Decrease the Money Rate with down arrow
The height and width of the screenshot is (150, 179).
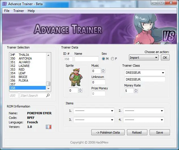(136, 92)
